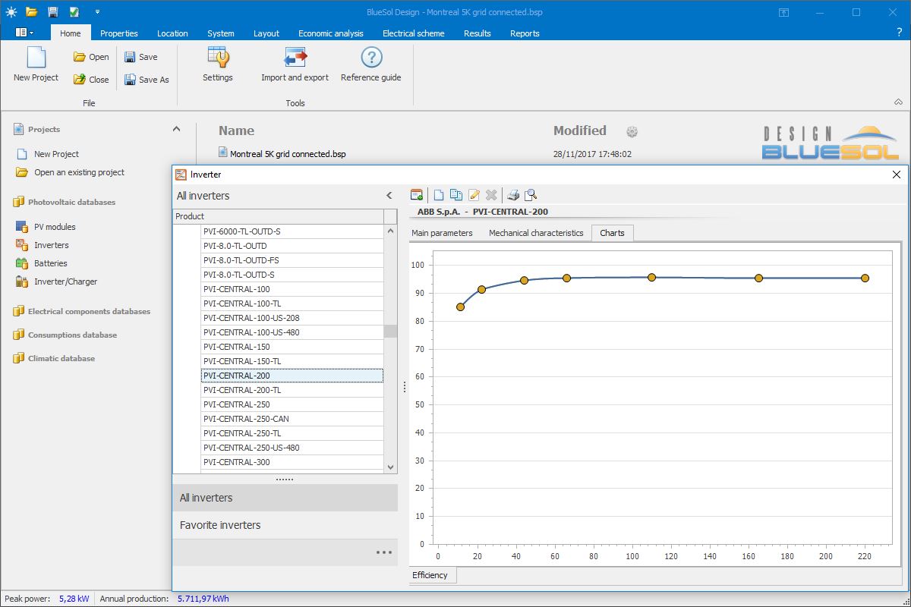Open Inverters database link in sidebar
Screen dimensions: 911x607
(x=51, y=245)
